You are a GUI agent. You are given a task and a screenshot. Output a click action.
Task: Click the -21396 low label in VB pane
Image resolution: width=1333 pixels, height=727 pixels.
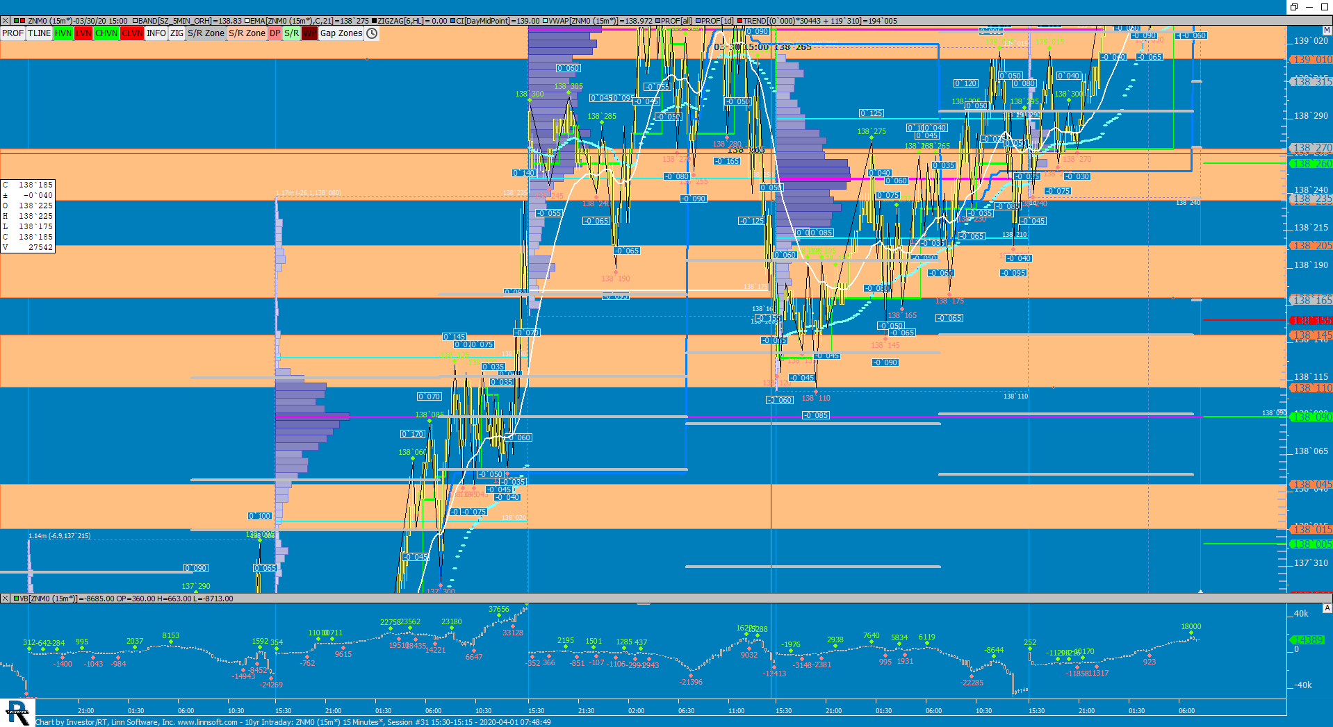coord(691,682)
